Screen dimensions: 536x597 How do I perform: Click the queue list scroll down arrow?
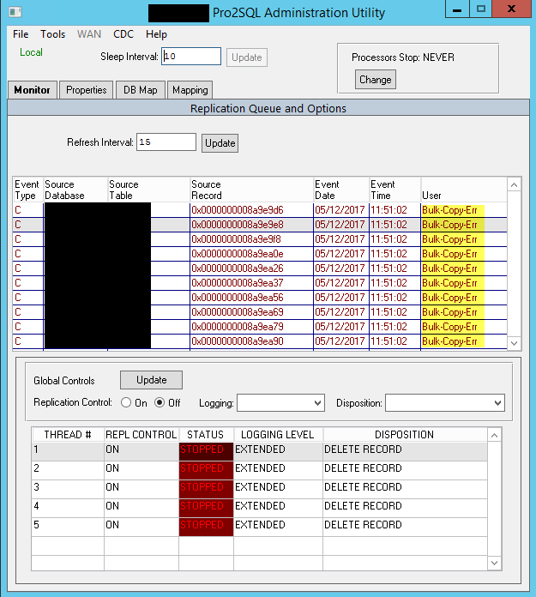click(x=514, y=343)
